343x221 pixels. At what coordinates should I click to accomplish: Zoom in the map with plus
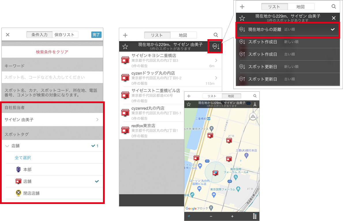point(232,216)
